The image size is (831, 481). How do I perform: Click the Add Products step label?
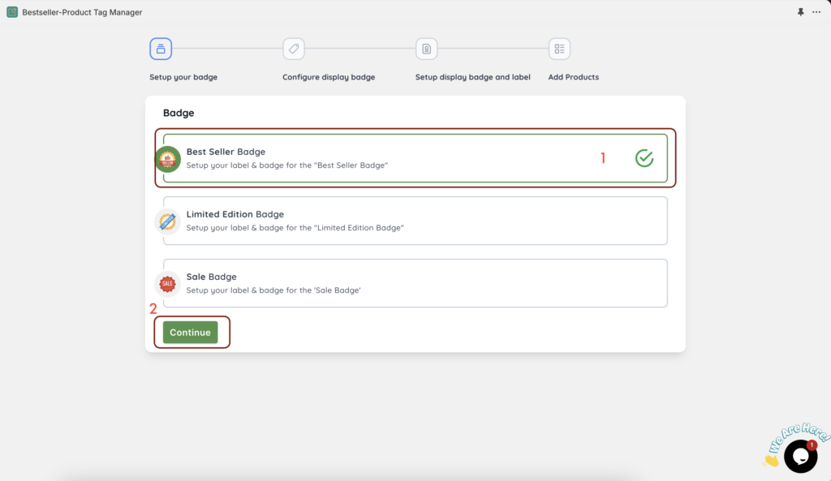[x=574, y=77]
